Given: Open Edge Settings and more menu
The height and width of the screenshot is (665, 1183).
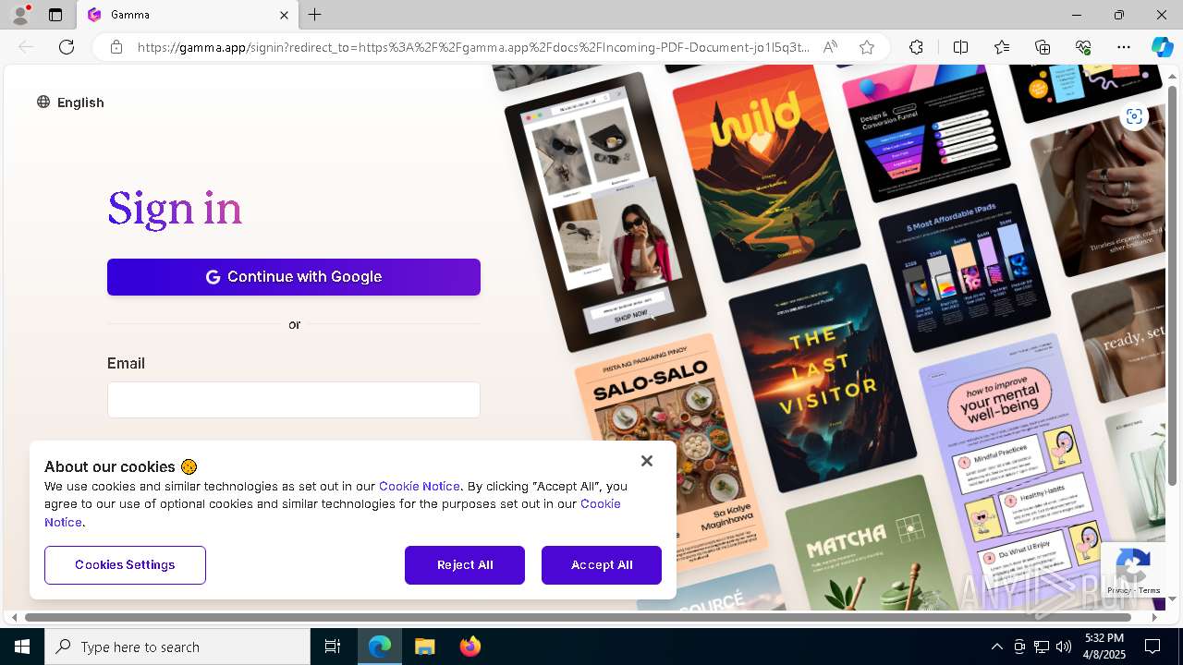Looking at the screenshot, I should click(1124, 47).
